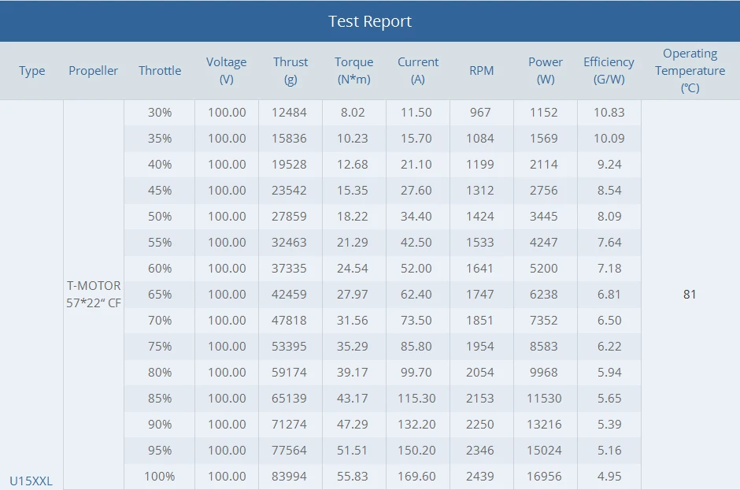Click the Throttle column header
Image resolution: width=740 pixels, height=490 pixels.
pos(160,71)
